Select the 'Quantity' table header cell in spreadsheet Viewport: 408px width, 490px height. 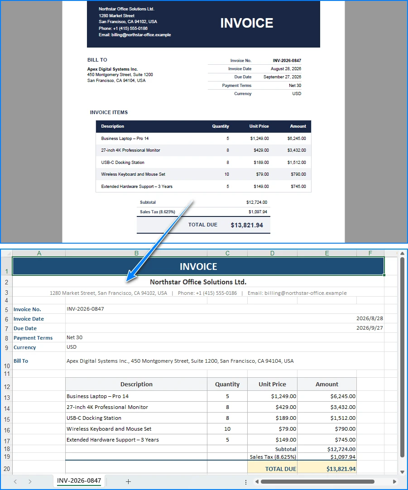click(227, 384)
